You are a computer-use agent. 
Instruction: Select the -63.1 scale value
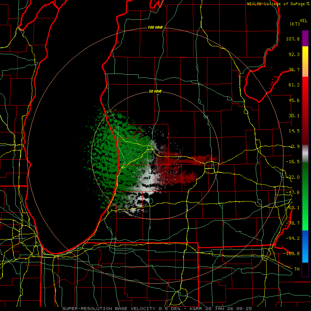click(x=293, y=208)
